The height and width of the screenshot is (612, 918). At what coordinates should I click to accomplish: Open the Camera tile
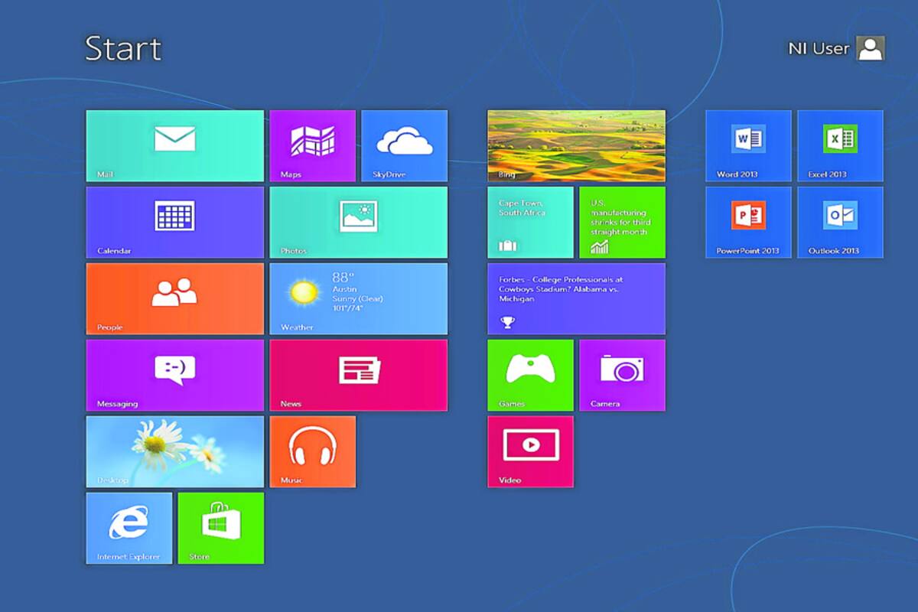622,375
